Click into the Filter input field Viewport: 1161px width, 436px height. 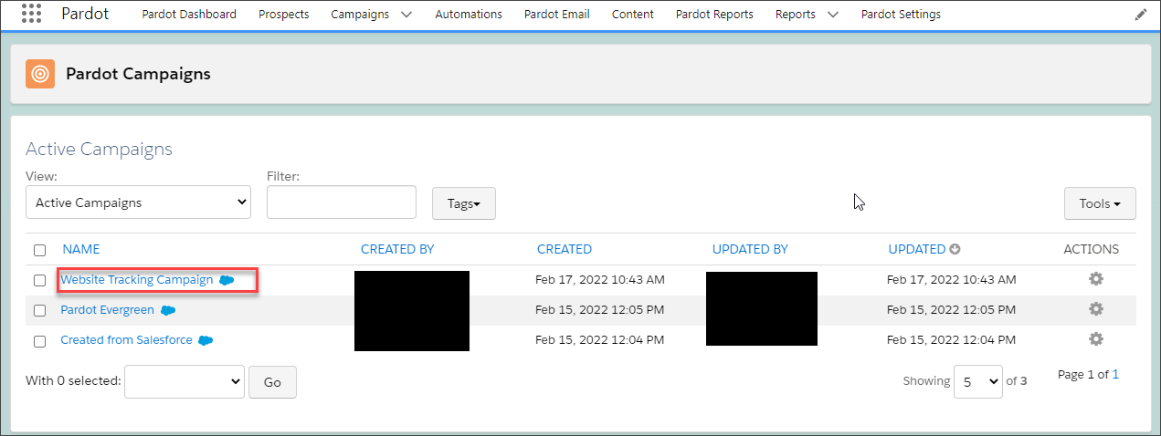click(x=342, y=202)
